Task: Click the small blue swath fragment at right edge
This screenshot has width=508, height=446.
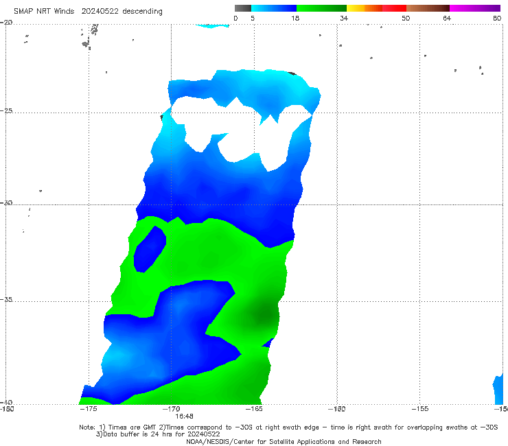Action: coord(498,388)
